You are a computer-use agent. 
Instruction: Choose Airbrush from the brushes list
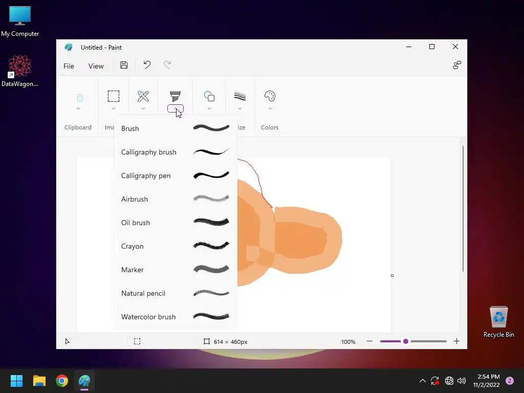176,199
